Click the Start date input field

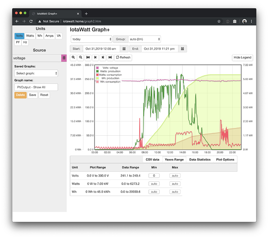click(102, 49)
